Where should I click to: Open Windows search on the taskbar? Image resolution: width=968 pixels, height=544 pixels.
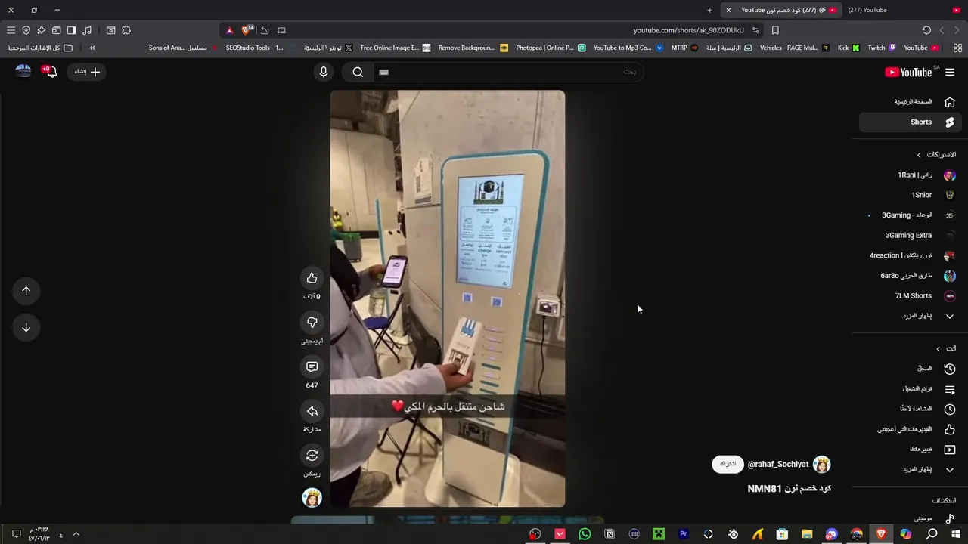932,534
